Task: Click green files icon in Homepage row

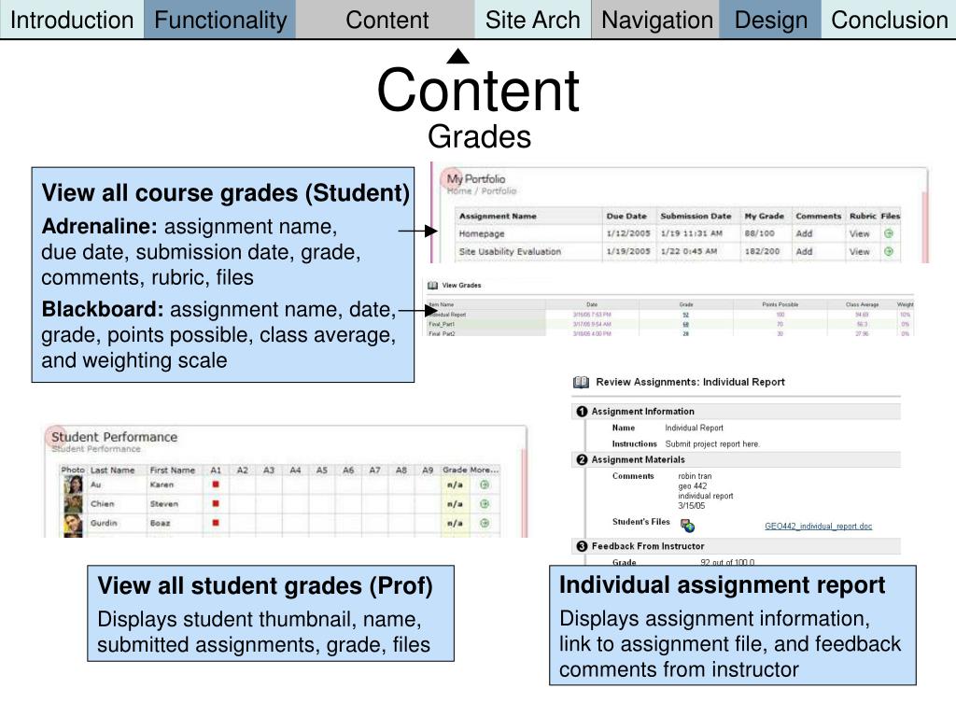Action: [x=889, y=233]
